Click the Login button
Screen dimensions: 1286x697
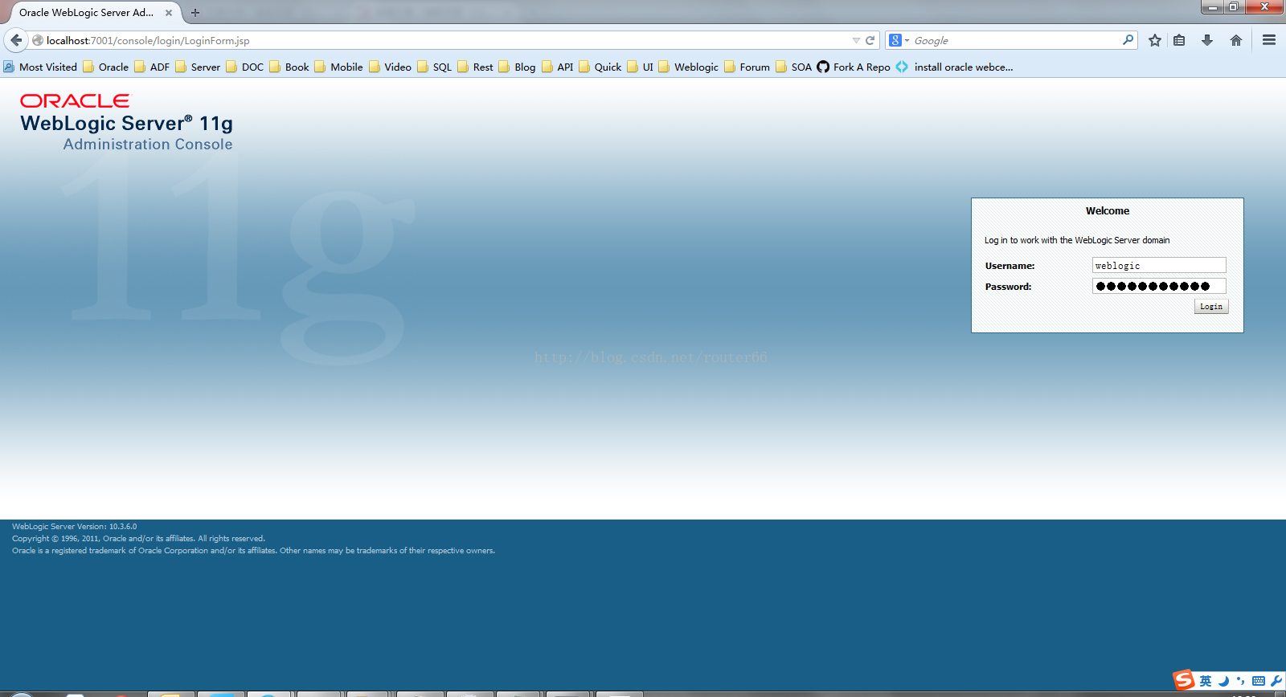click(x=1211, y=307)
